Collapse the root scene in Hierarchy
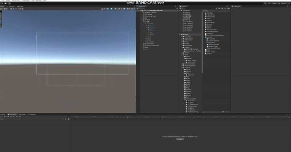The height and width of the screenshot is (152, 291). 140,11
